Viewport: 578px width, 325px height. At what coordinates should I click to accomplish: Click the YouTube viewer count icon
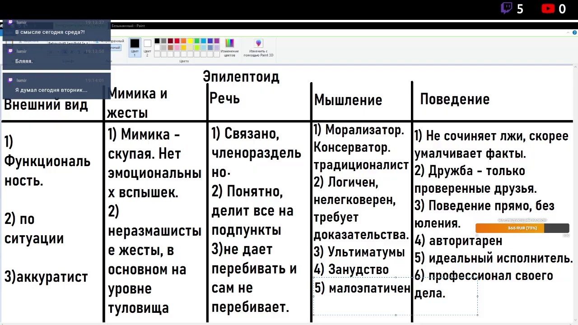[x=548, y=9]
